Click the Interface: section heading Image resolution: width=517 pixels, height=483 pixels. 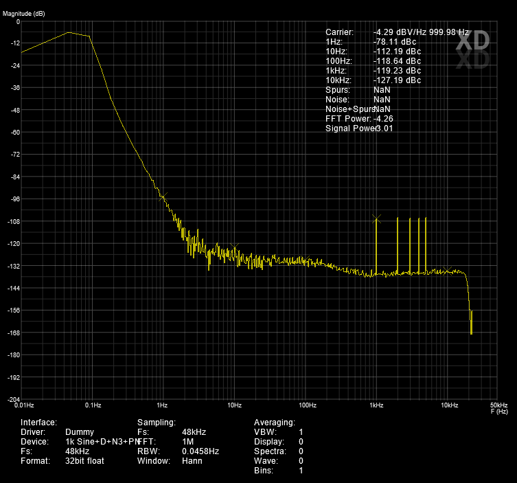click(x=38, y=423)
